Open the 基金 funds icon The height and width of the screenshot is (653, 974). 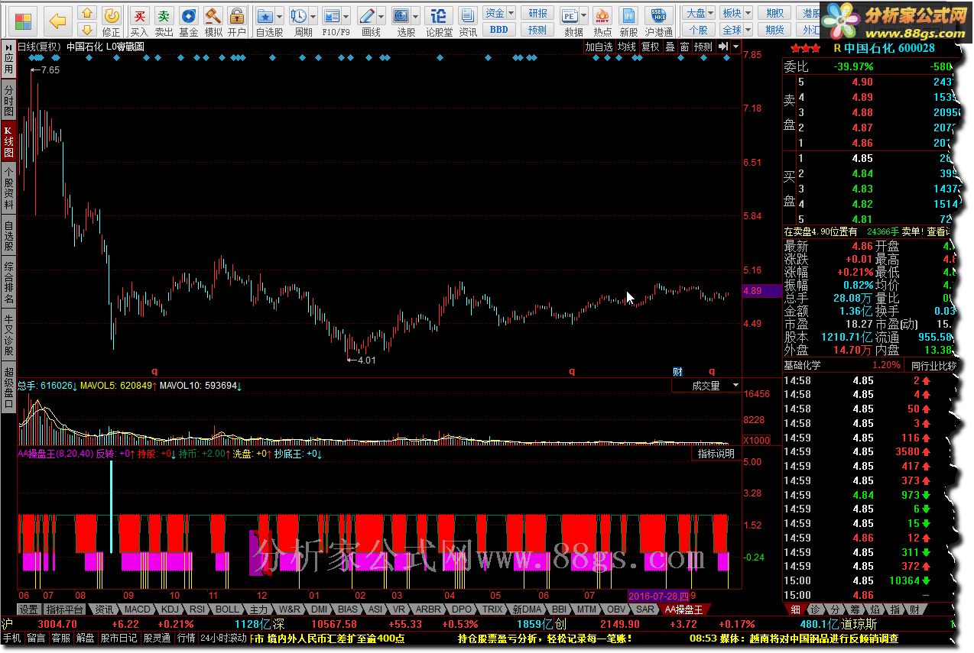point(188,21)
